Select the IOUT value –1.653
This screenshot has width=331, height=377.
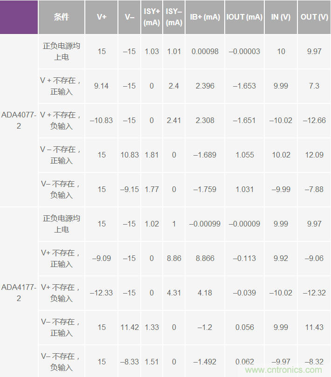[x=244, y=86]
